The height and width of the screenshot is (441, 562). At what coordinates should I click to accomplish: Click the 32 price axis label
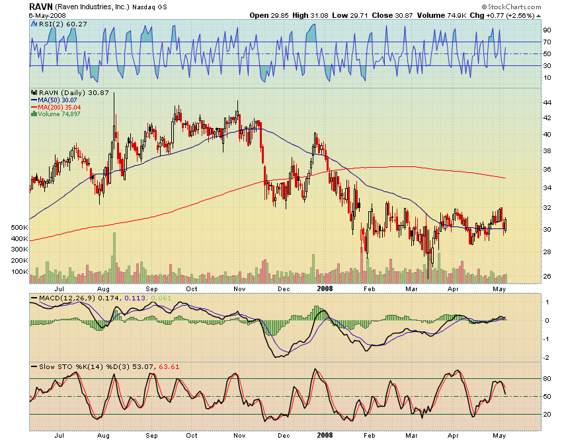coord(547,208)
